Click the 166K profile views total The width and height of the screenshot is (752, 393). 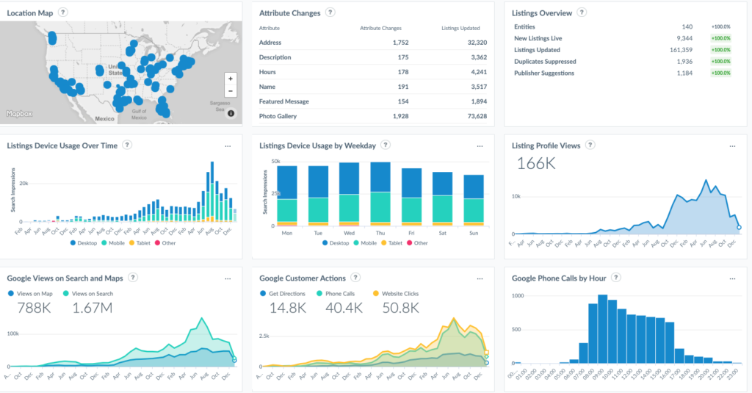pos(535,164)
